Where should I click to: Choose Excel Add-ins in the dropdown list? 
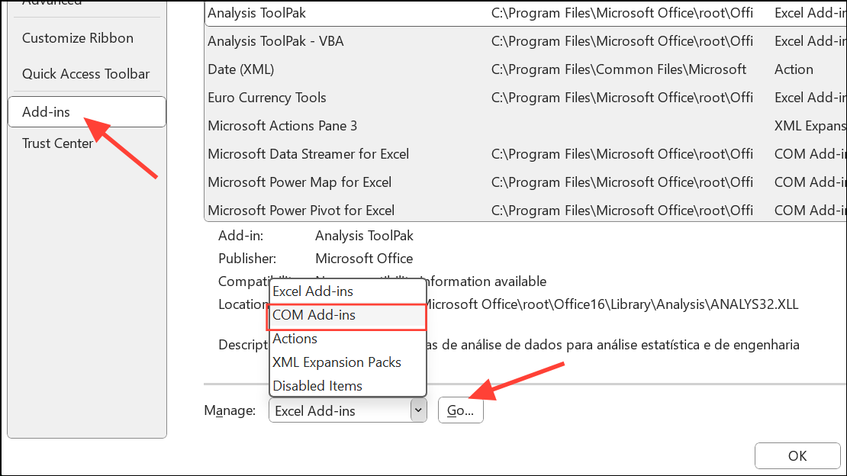tap(313, 291)
